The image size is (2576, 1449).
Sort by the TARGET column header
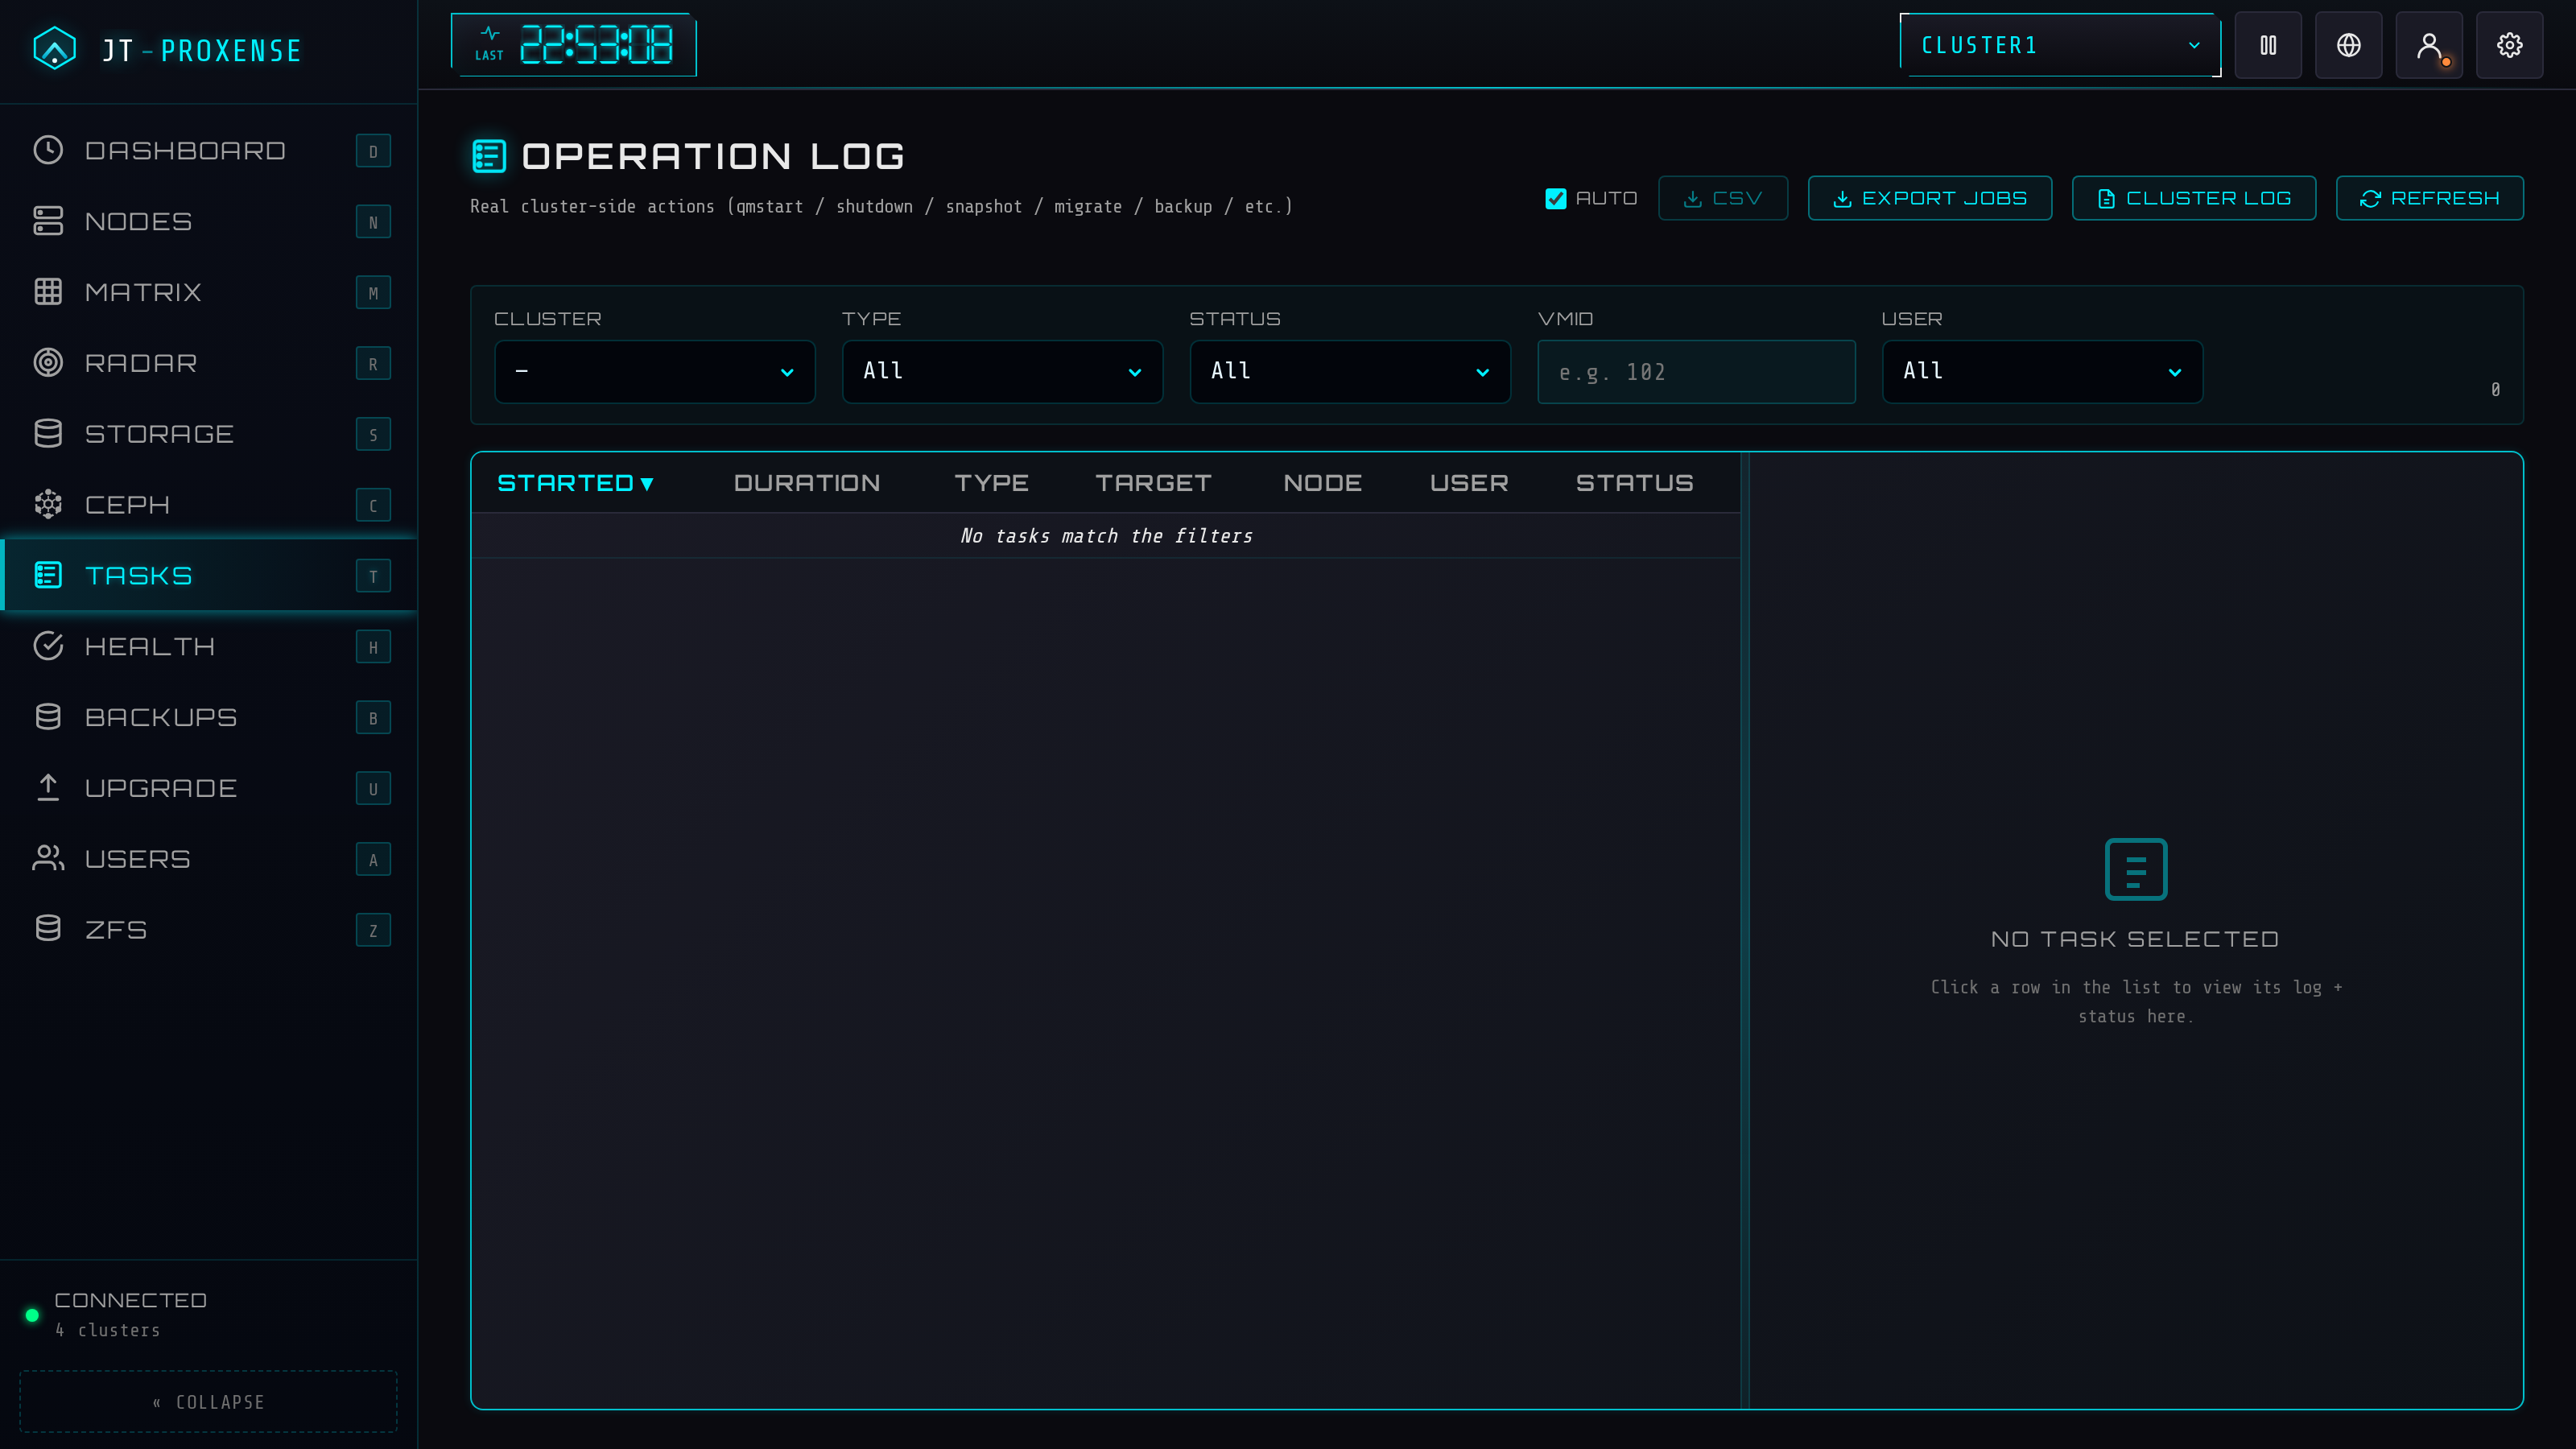1153,483
